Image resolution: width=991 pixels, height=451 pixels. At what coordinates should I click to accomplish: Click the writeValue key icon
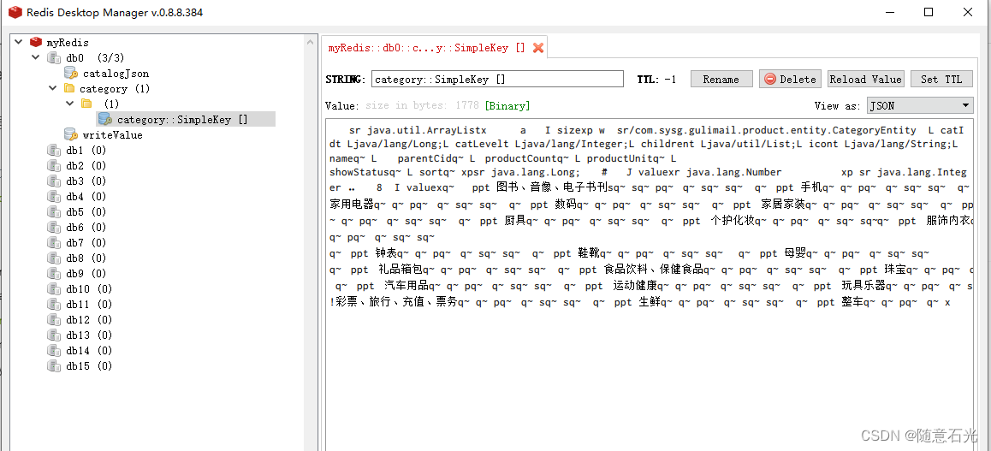click(71, 134)
